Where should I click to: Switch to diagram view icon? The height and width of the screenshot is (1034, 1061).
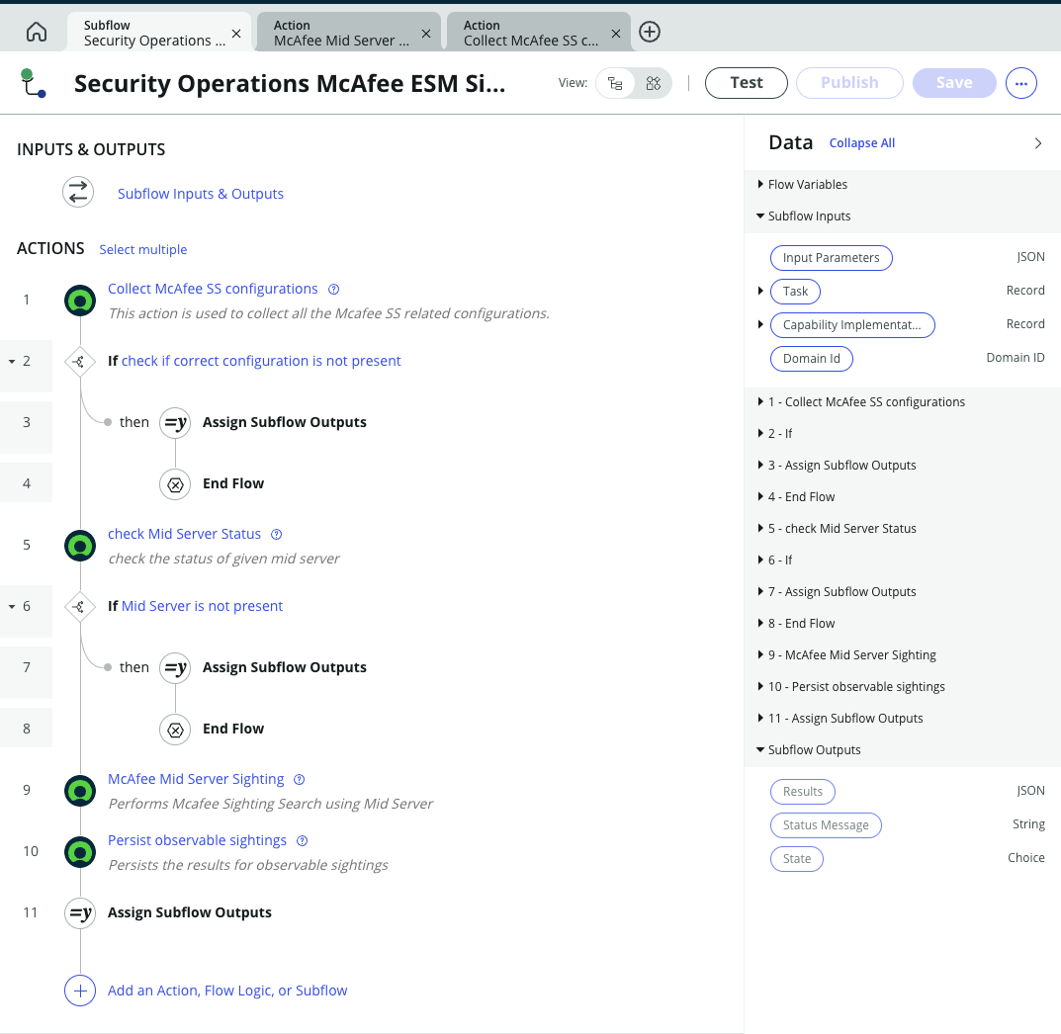tap(653, 83)
